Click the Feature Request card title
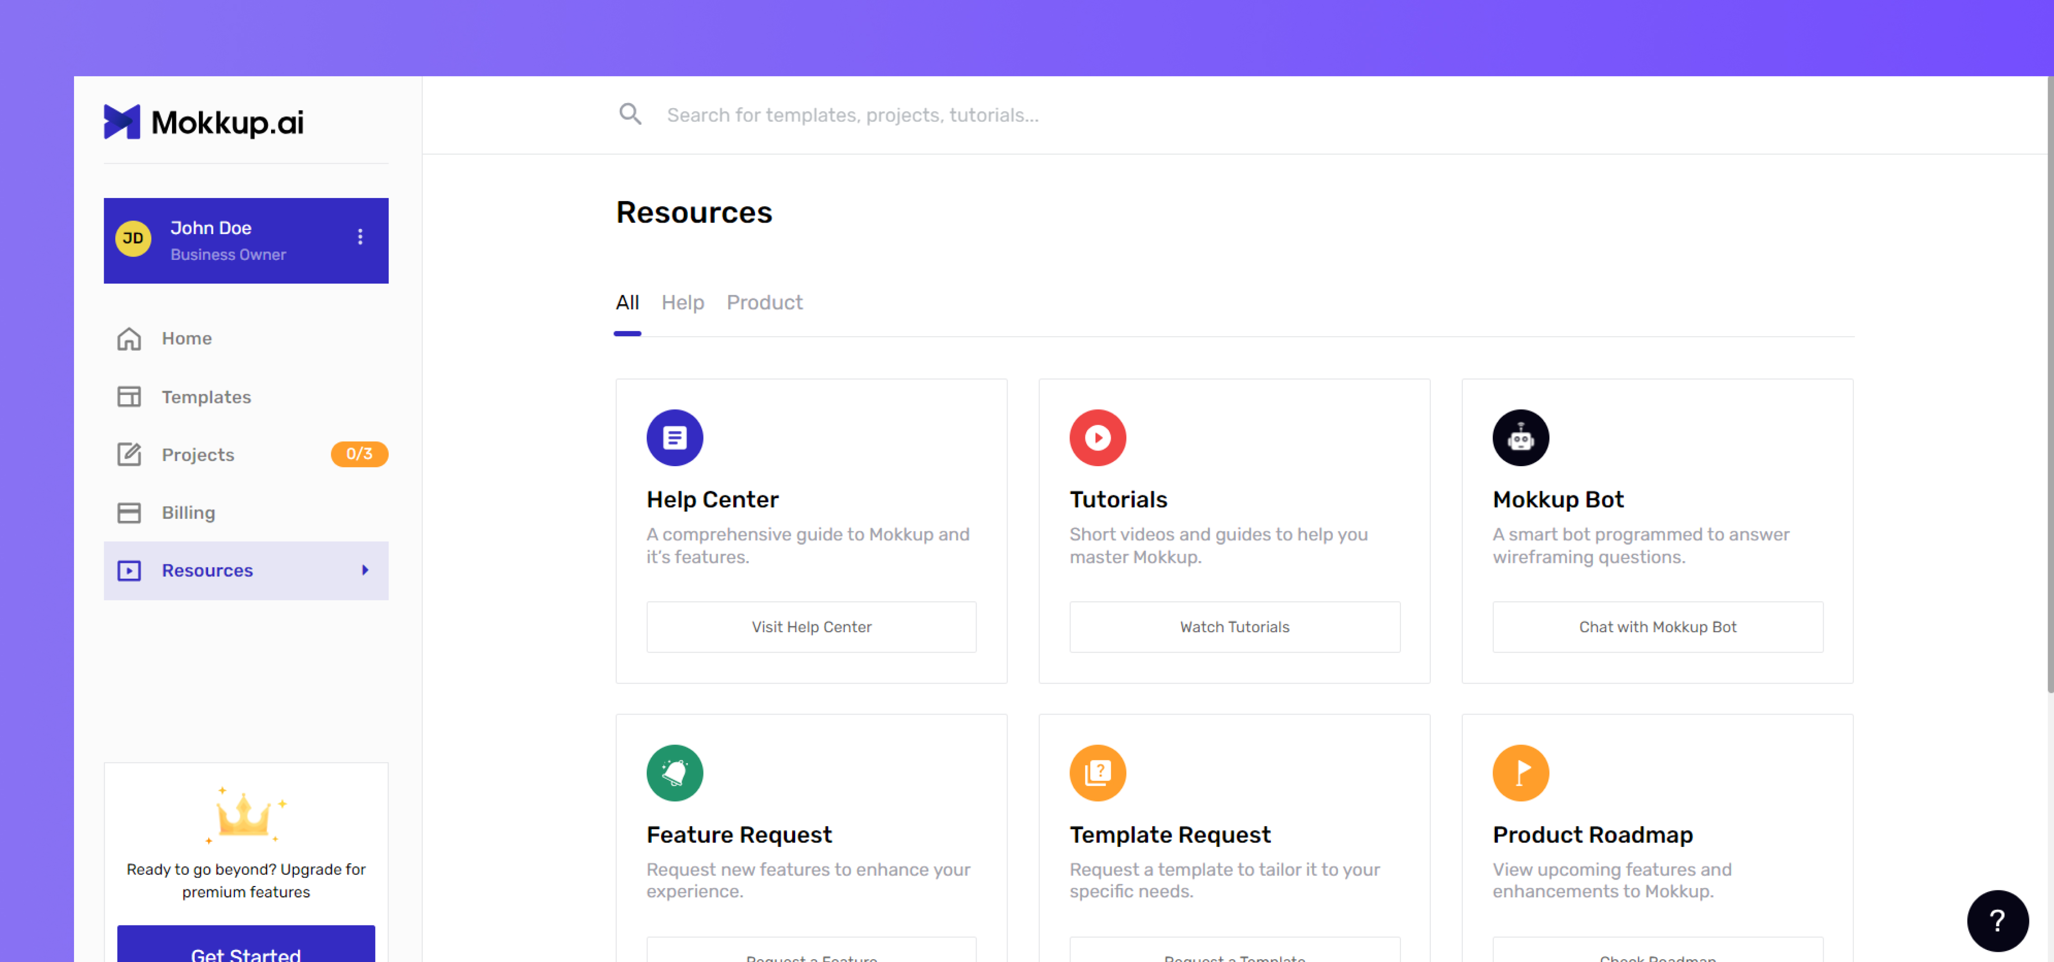 (x=739, y=834)
